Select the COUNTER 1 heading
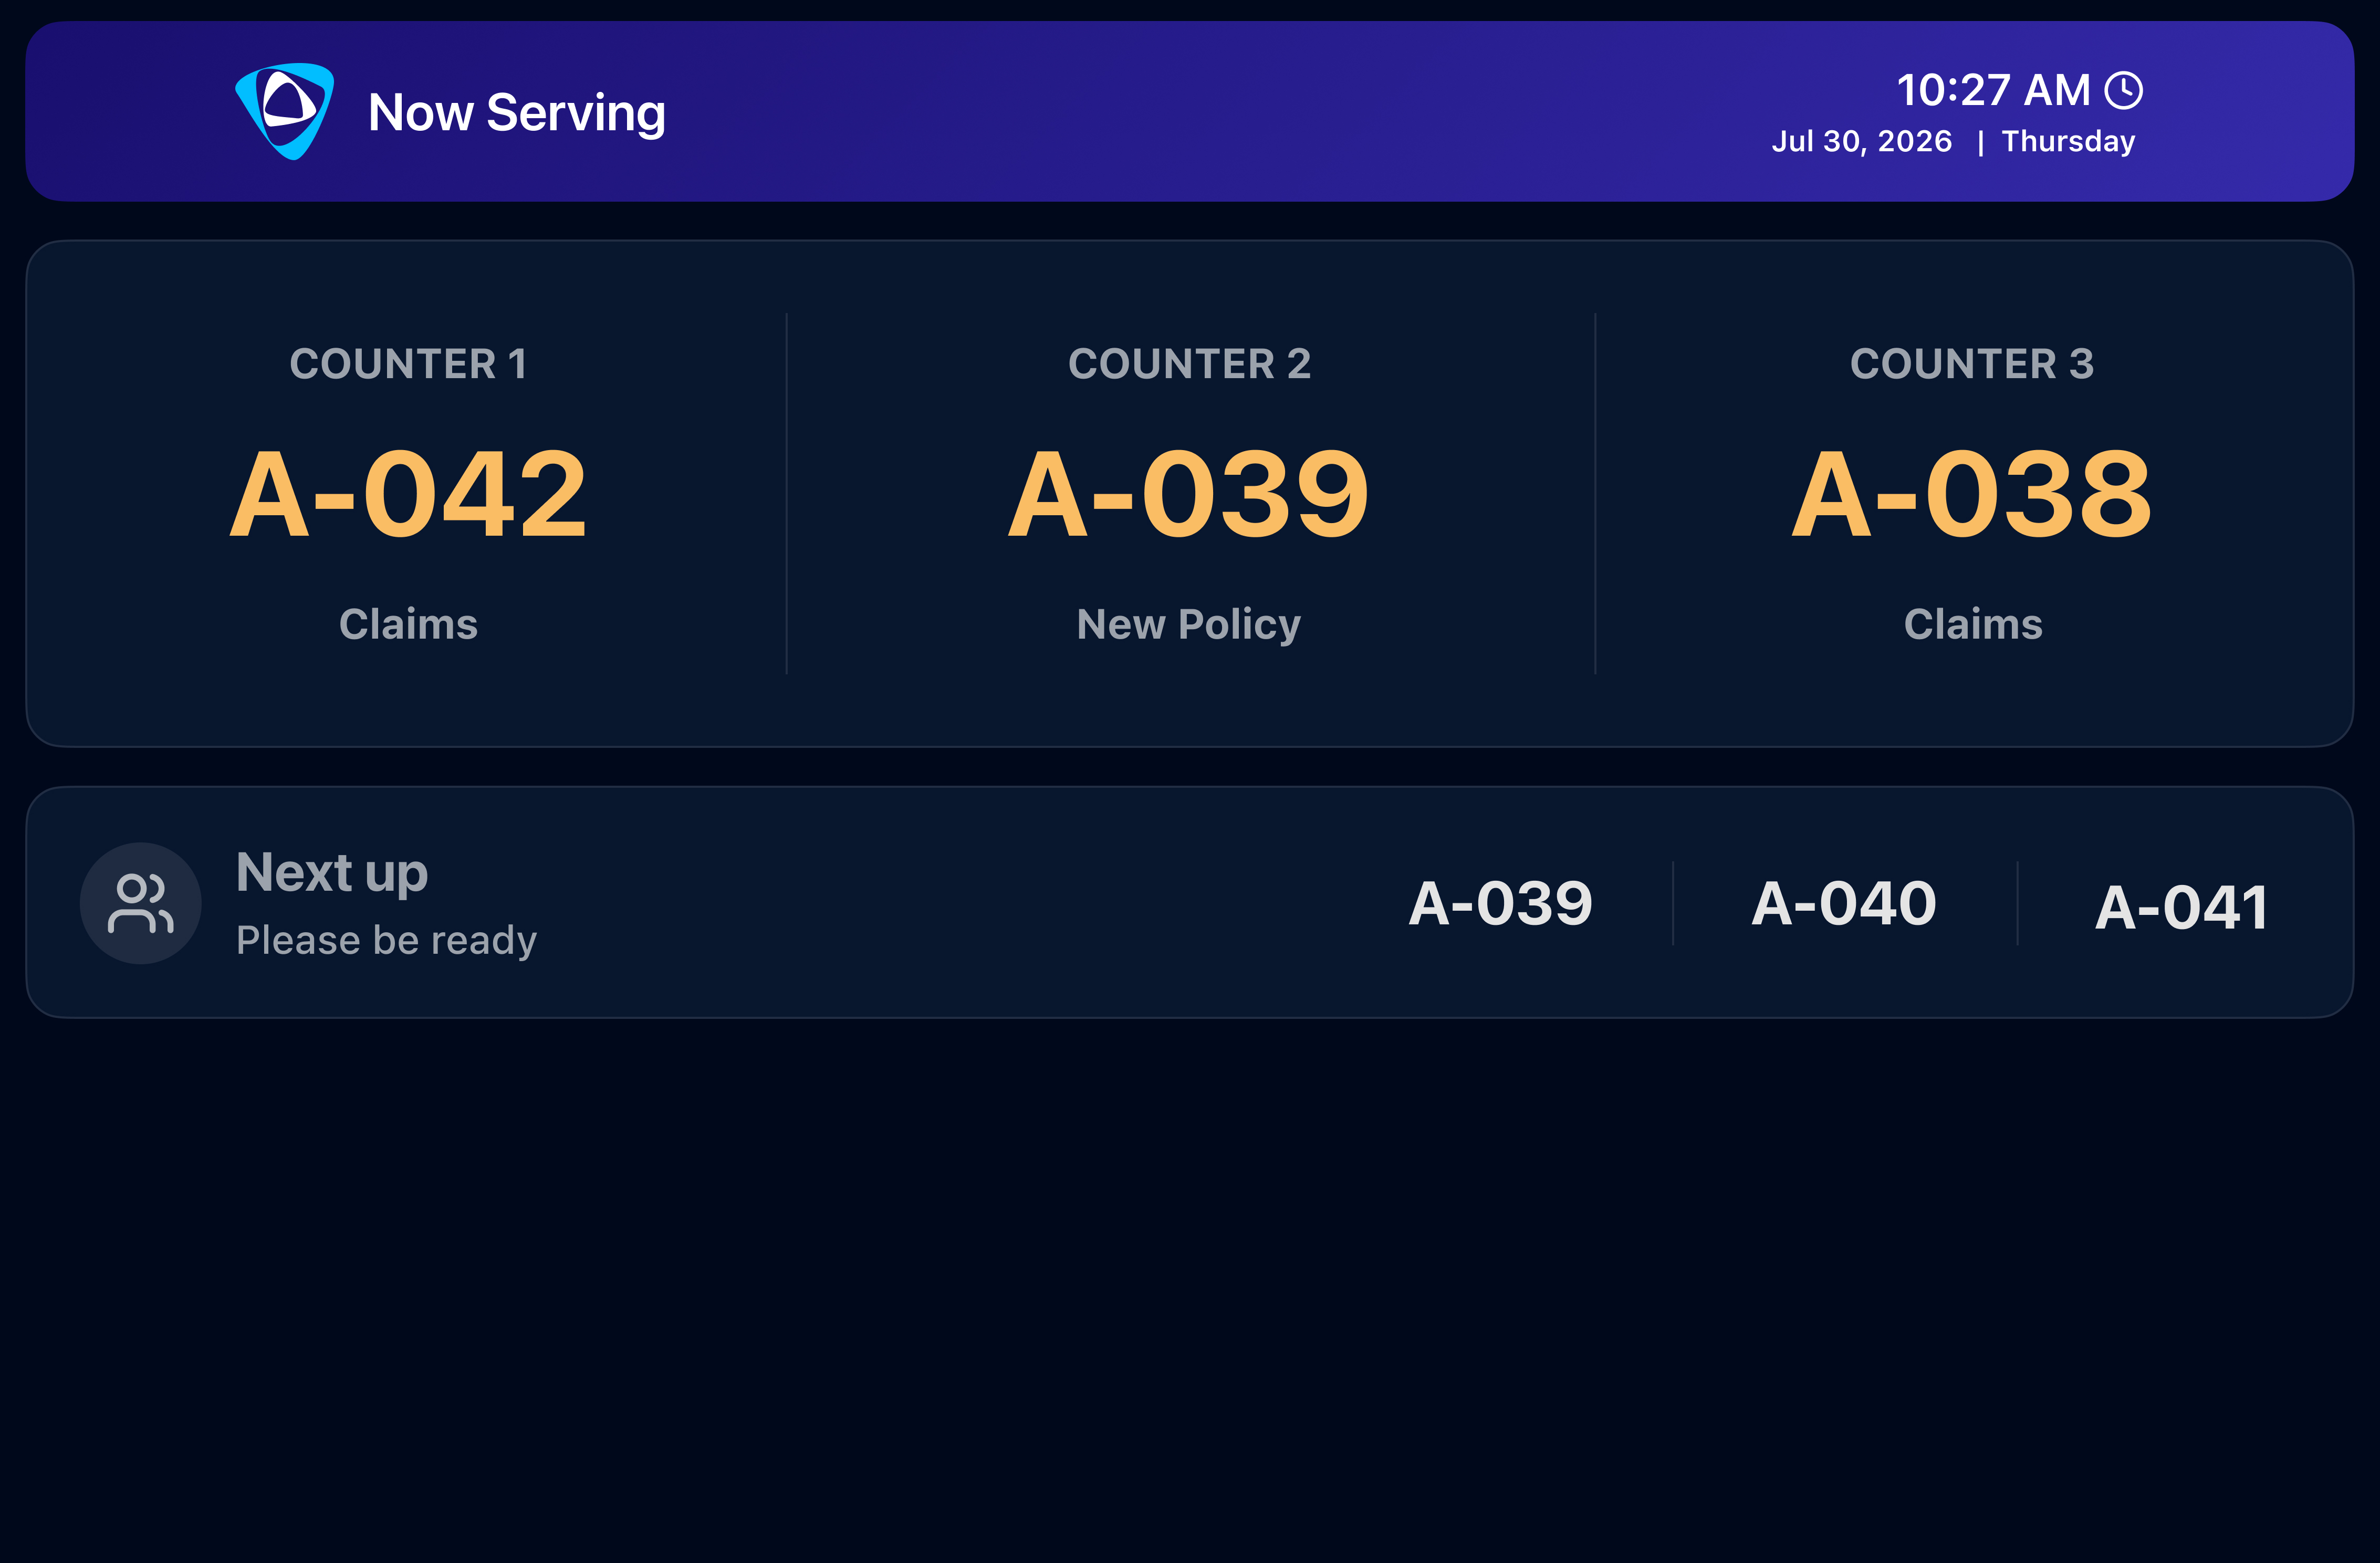Viewport: 2380px width, 1563px height. (408, 364)
